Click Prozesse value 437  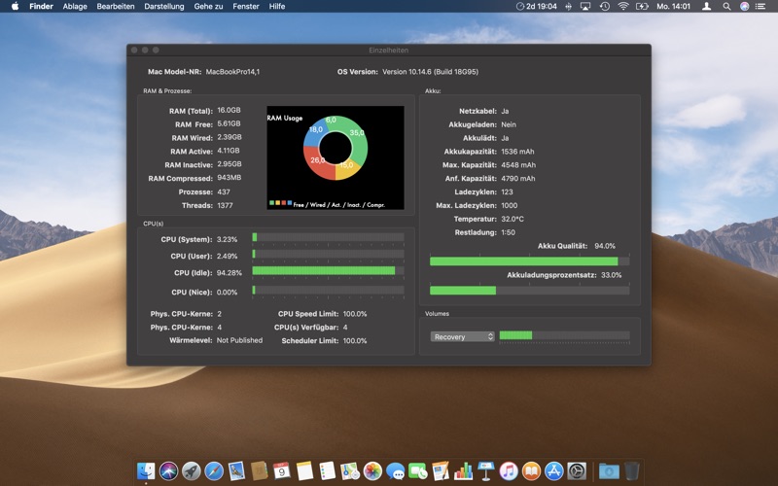[x=224, y=191]
